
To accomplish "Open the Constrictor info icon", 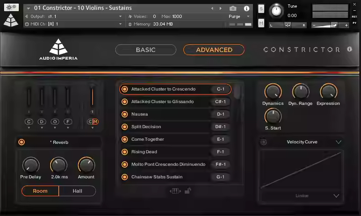I will click(x=349, y=49).
